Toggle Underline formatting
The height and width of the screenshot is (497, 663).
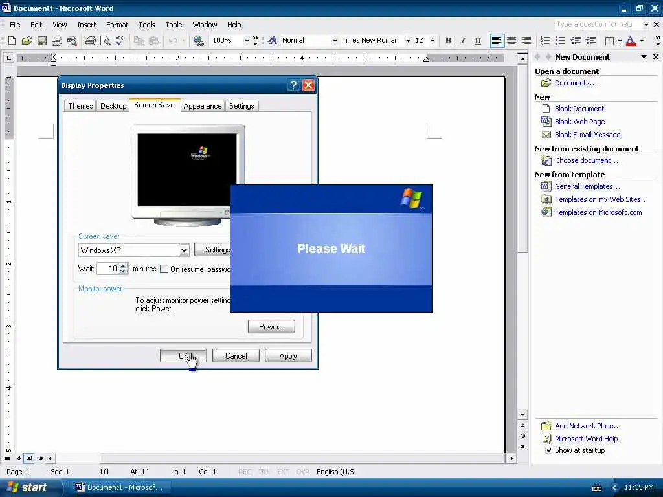pos(478,41)
